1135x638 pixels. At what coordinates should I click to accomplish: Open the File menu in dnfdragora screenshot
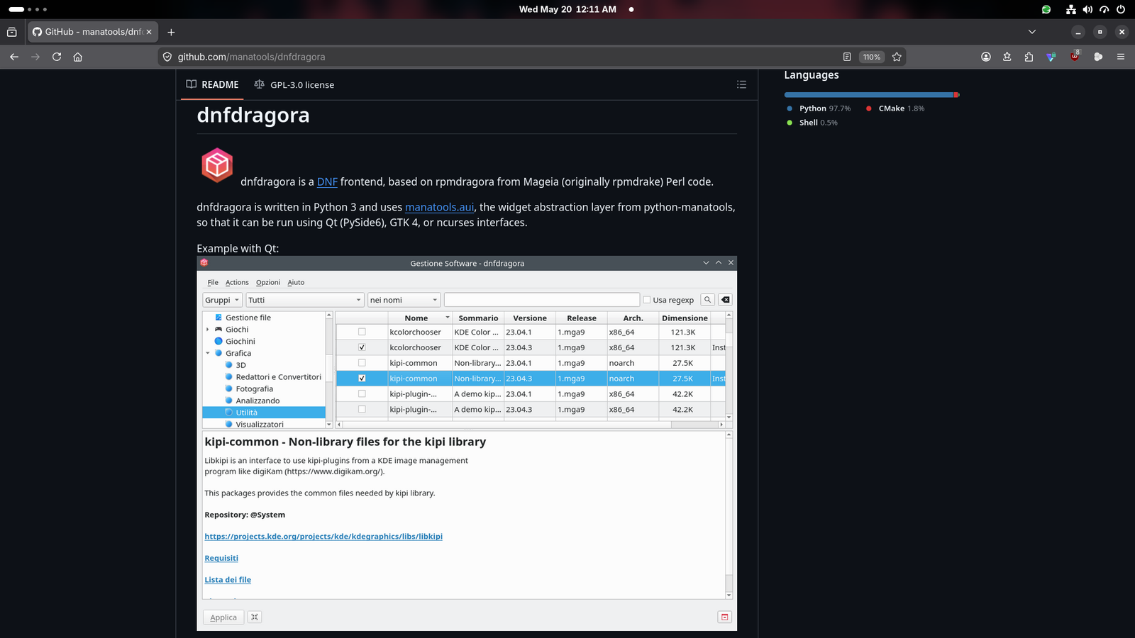point(213,282)
